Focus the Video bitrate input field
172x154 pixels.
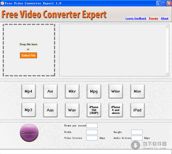click(x=92, y=138)
